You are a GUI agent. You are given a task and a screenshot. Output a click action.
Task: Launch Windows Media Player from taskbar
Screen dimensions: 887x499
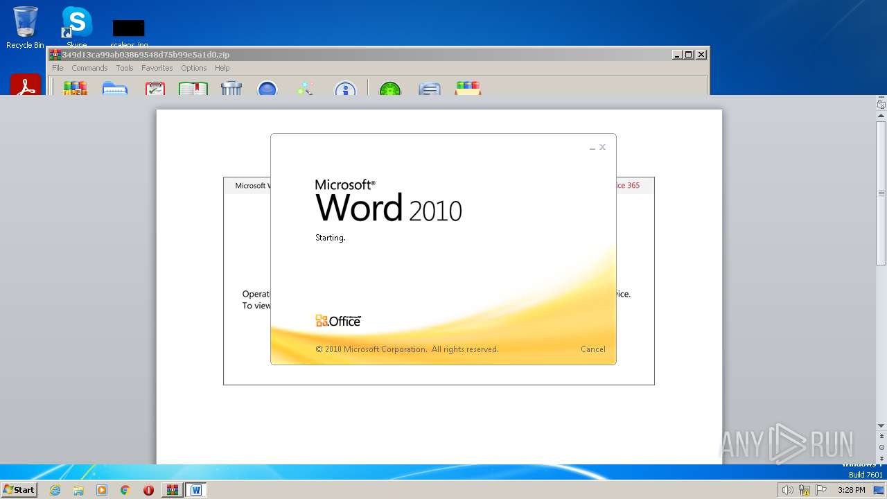click(x=102, y=490)
